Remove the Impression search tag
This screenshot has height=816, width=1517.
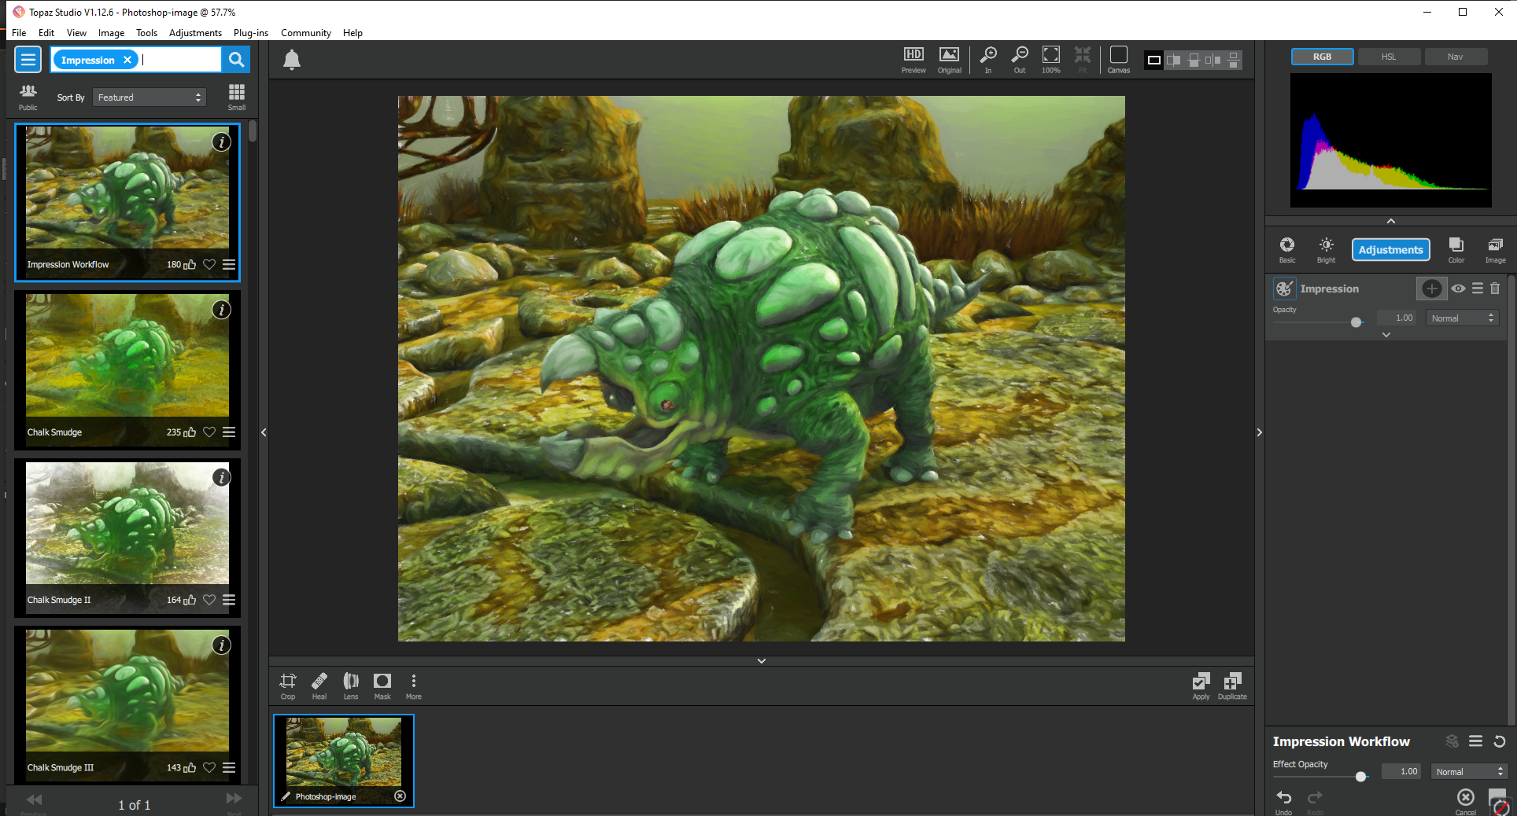[x=127, y=60]
